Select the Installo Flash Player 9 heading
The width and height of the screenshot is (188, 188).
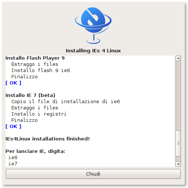click(35, 58)
